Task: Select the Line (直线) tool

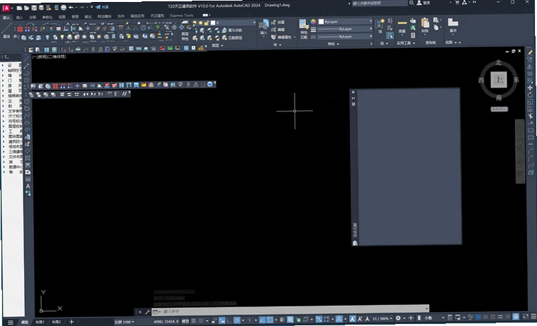Action: tap(7, 31)
